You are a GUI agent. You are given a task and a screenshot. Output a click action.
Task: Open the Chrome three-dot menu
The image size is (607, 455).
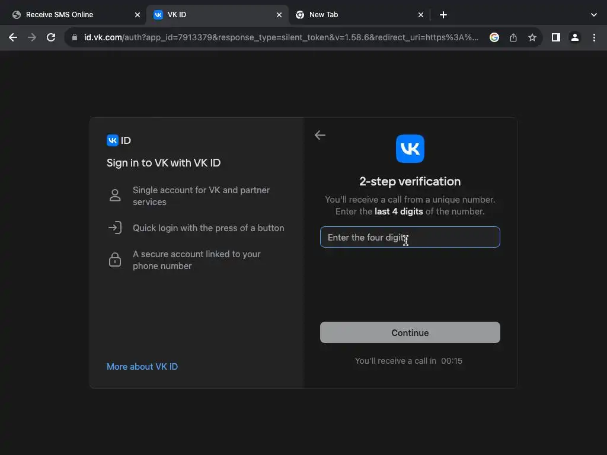coord(594,37)
